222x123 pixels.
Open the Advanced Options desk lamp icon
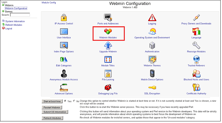tap(64, 87)
